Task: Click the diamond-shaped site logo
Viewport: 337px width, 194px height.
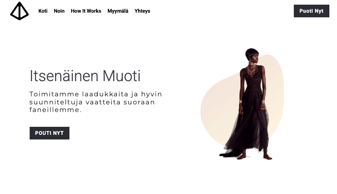Action: 19,11
